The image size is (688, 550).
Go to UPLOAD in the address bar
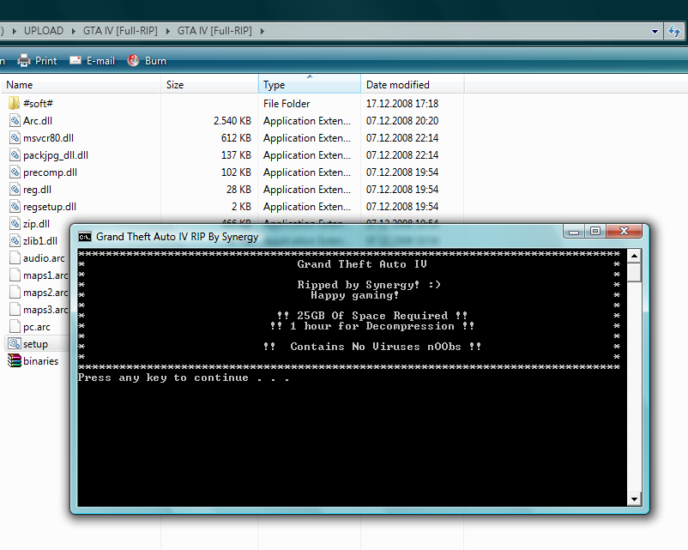tap(44, 31)
